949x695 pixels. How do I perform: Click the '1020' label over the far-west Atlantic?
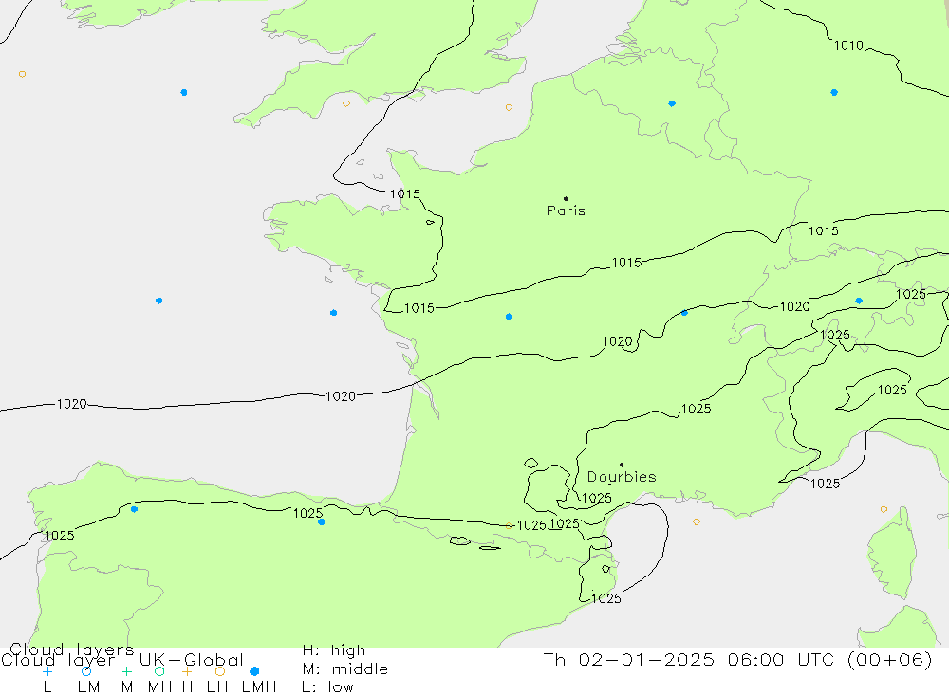(71, 404)
